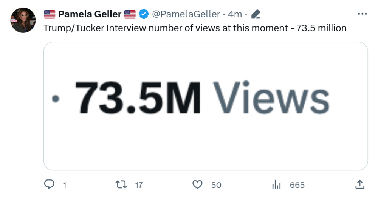Click the tweet text about Trump/Tucker interview
This screenshot has height=198, width=378.
195,28
